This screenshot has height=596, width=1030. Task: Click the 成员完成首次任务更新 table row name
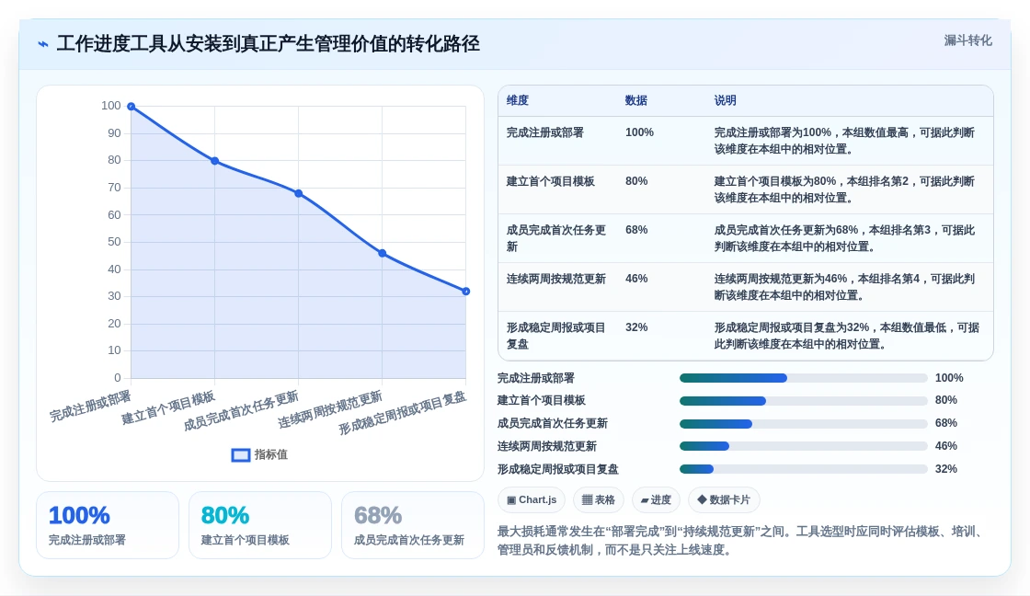556,238
